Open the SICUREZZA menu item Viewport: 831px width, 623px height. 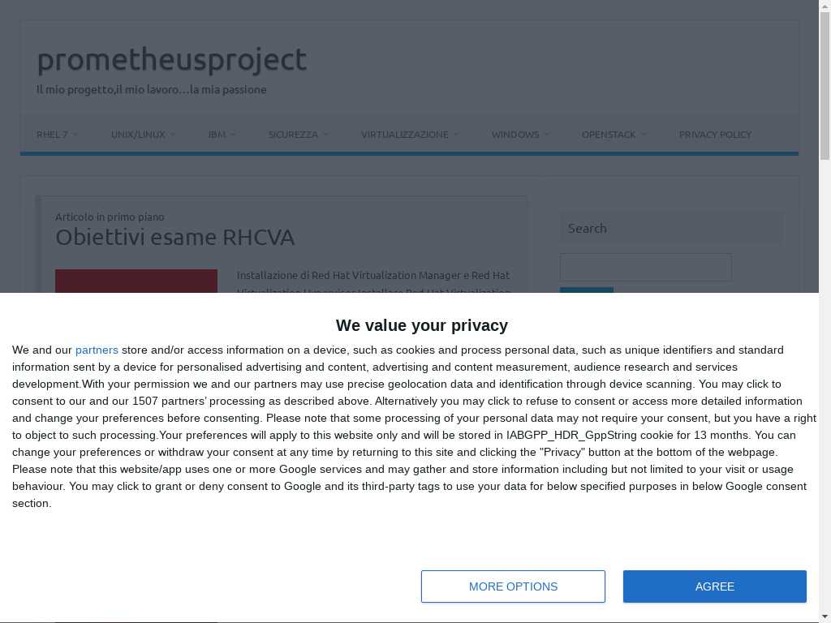tap(293, 135)
